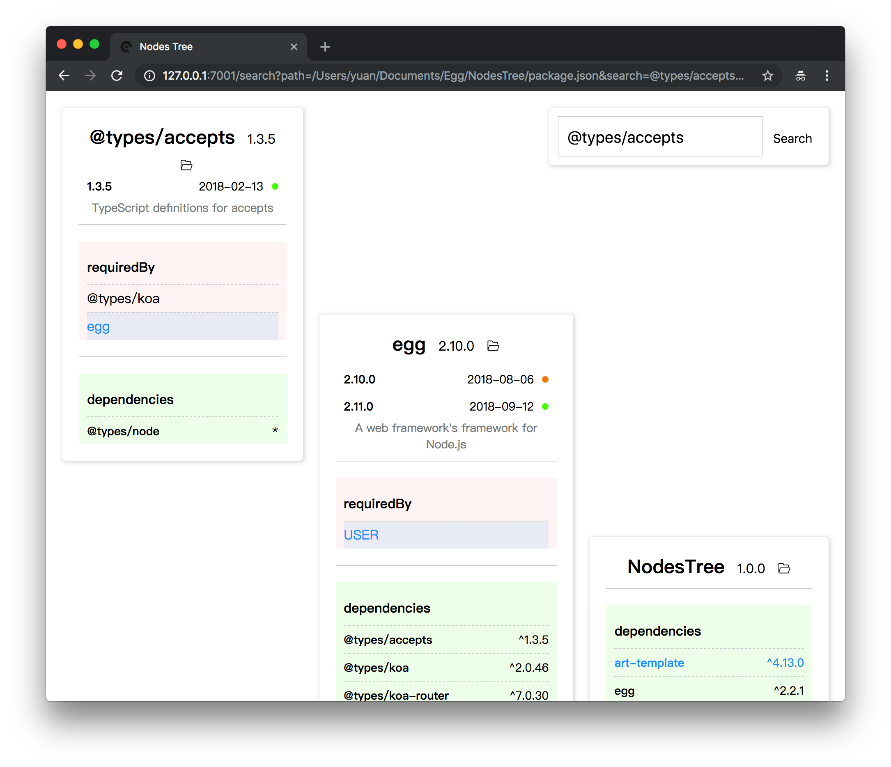Click TypeScript definitions for accepts description
The height and width of the screenshot is (767, 891).
(182, 208)
